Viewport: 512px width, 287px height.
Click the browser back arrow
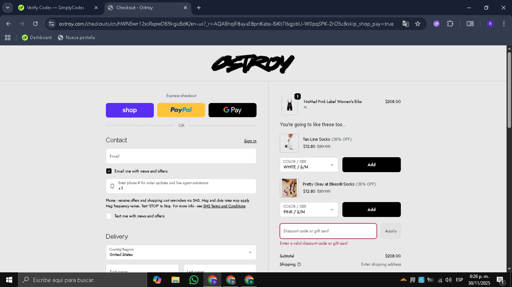point(9,24)
